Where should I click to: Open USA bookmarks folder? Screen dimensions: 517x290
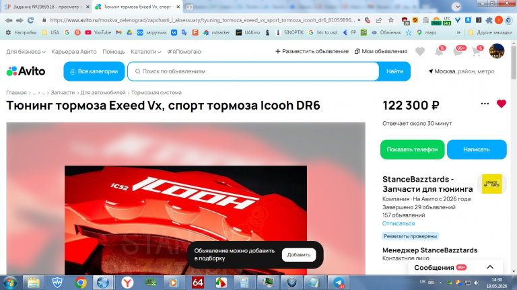[50, 32]
